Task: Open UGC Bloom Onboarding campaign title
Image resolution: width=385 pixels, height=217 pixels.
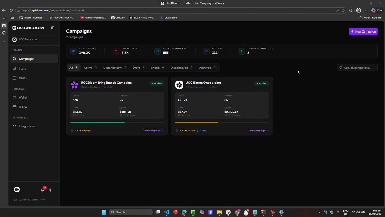Action: [x=203, y=83]
